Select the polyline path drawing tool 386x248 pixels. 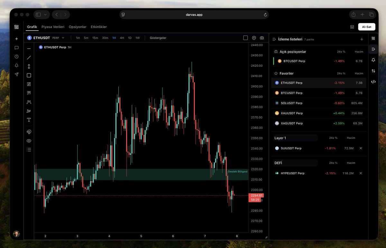pyautogui.click(x=29, y=111)
